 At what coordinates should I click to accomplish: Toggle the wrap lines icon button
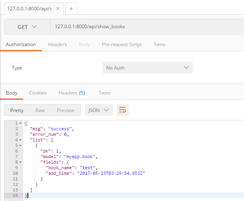pyautogui.click(x=122, y=110)
